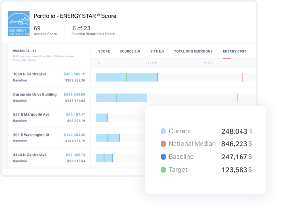Click the 6 of 23 buildings figure
This screenshot has height=210, width=281.
point(81,28)
